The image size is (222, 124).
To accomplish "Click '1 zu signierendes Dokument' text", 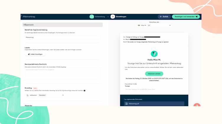I will point(133,99).
